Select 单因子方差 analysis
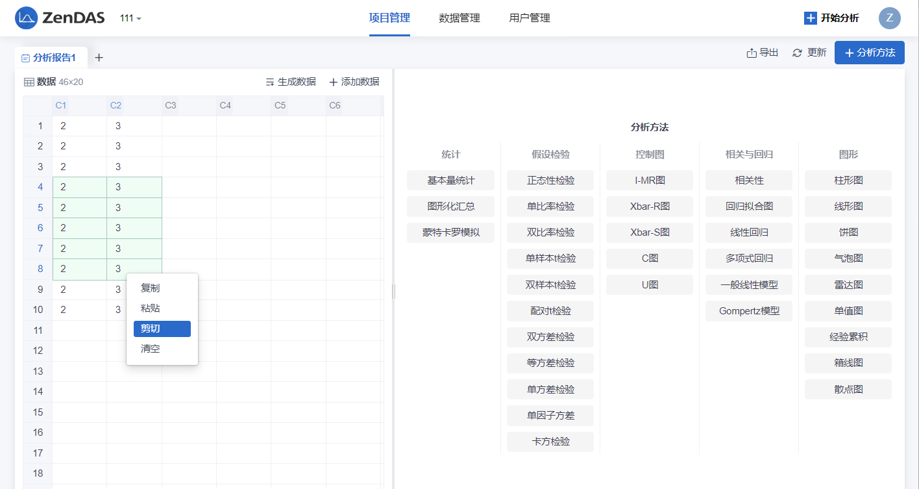The height and width of the screenshot is (489, 919). pos(550,416)
